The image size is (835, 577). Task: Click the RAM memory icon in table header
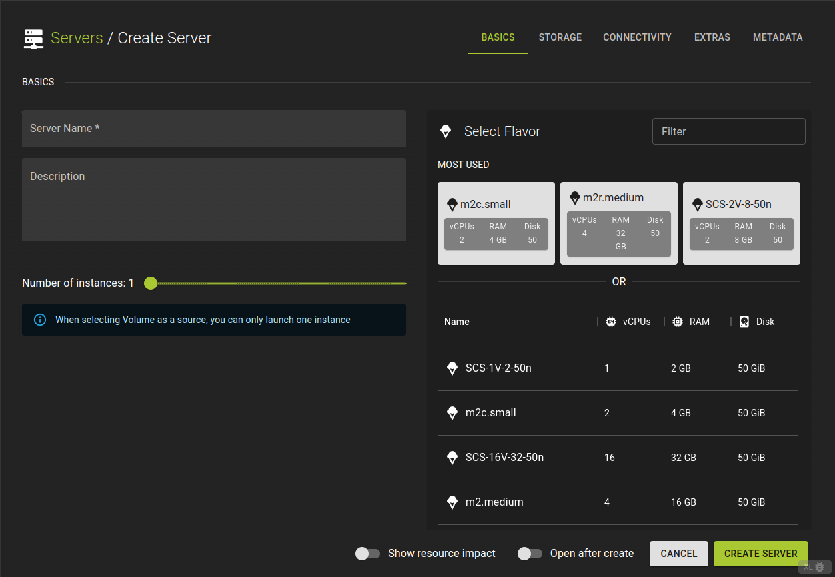click(678, 322)
